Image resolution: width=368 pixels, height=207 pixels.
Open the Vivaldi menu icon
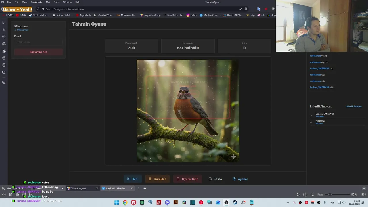(3, 2)
